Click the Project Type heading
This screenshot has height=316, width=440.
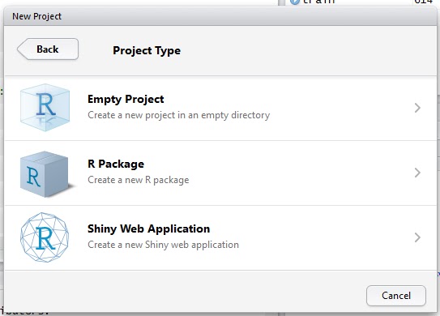147,50
